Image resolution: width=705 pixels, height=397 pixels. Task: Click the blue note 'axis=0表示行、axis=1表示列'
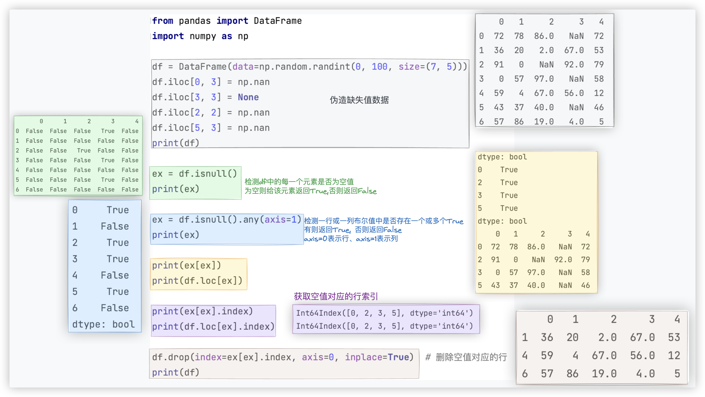click(351, 239)
